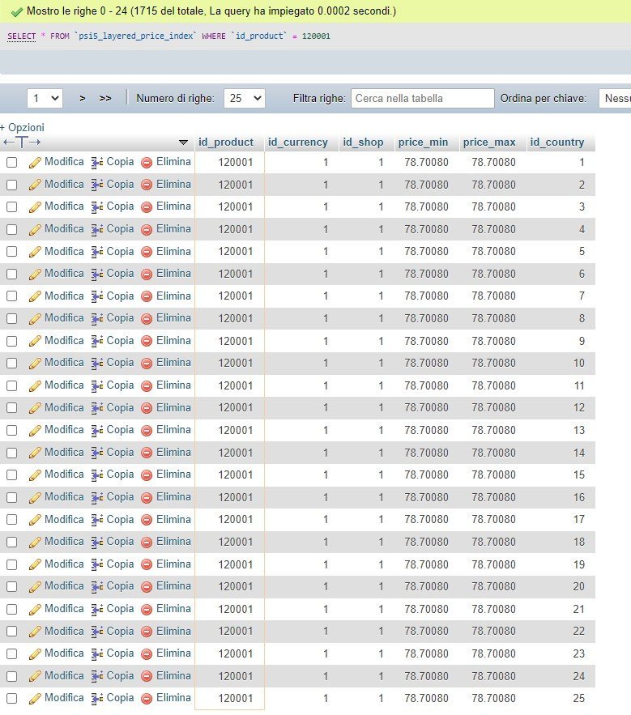Viewport: 631px width, 715px height.
Task: Click the copy icon for id_country 18
Action: [98, 543]
